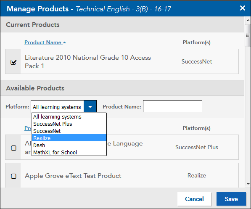Click the SuccessNet platform cell in Current Products

click(197, 61)
